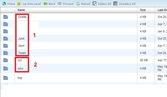Image resolution: width=167 pixels, height=97 pixels.
Task: Click the Reload toolbar label
Action: point(86,4)
